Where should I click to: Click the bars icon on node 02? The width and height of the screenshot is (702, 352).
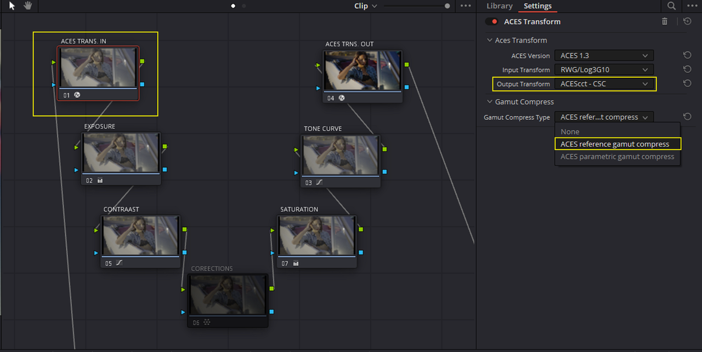[100, 180]
